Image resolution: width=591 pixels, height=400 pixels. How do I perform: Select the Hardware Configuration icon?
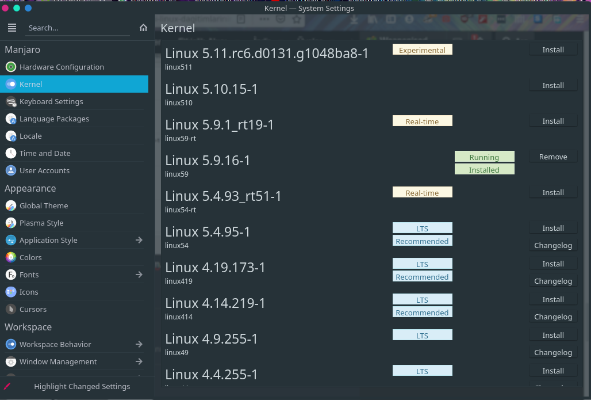coord(11,67)
